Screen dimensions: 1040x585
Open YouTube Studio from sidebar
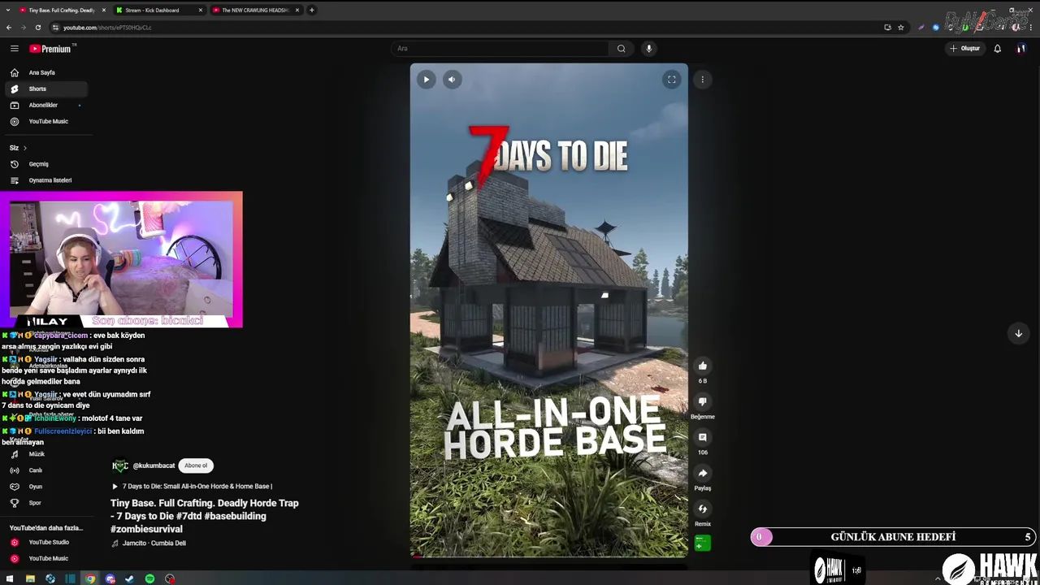click(46, 542)
